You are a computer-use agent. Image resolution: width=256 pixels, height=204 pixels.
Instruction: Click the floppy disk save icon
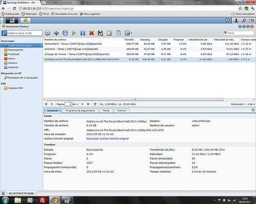pyautogui.click(x=100, y=33)
